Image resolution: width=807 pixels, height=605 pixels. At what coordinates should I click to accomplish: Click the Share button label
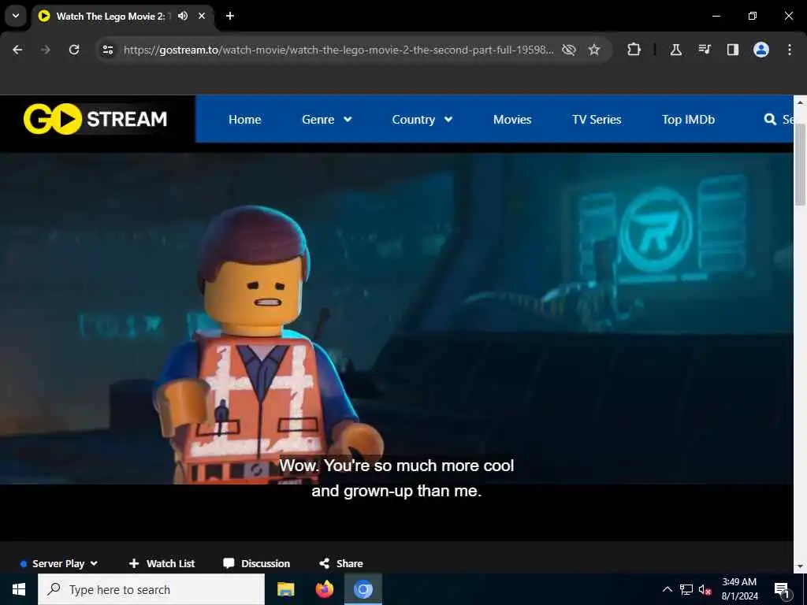tap(349, 563)
